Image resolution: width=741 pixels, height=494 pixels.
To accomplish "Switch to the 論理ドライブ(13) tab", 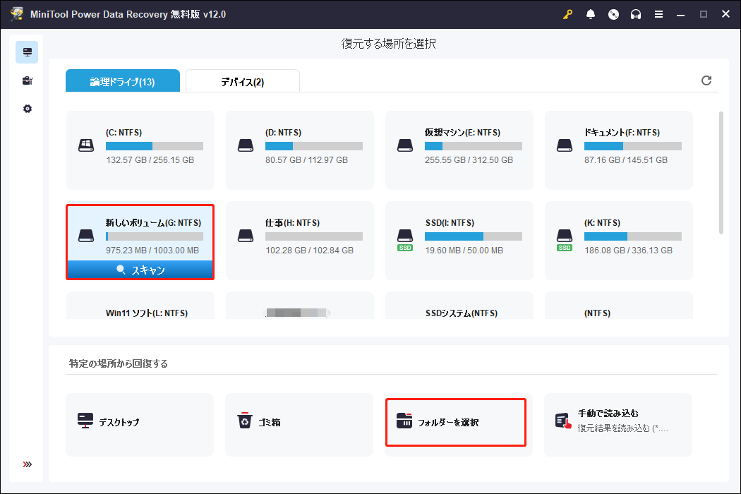I will [x=122, y=81].
